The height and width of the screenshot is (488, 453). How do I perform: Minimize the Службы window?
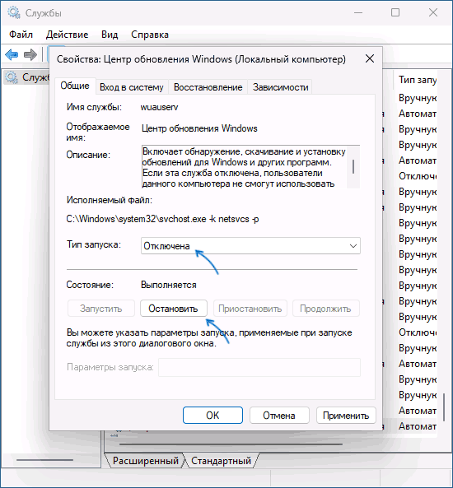(x=358, y=12)
